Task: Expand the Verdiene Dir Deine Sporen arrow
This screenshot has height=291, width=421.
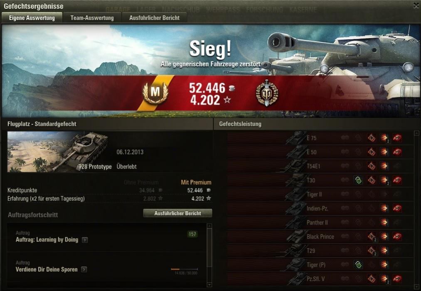Action: (84, 269)
